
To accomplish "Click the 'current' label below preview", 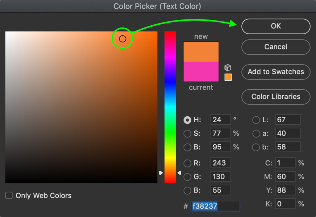I will pos(201,88).
